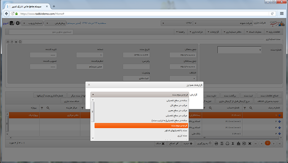Viewport: 288px width, 163px height.
Task: Click the database icon beside the gear
Action: click(12, 23)
